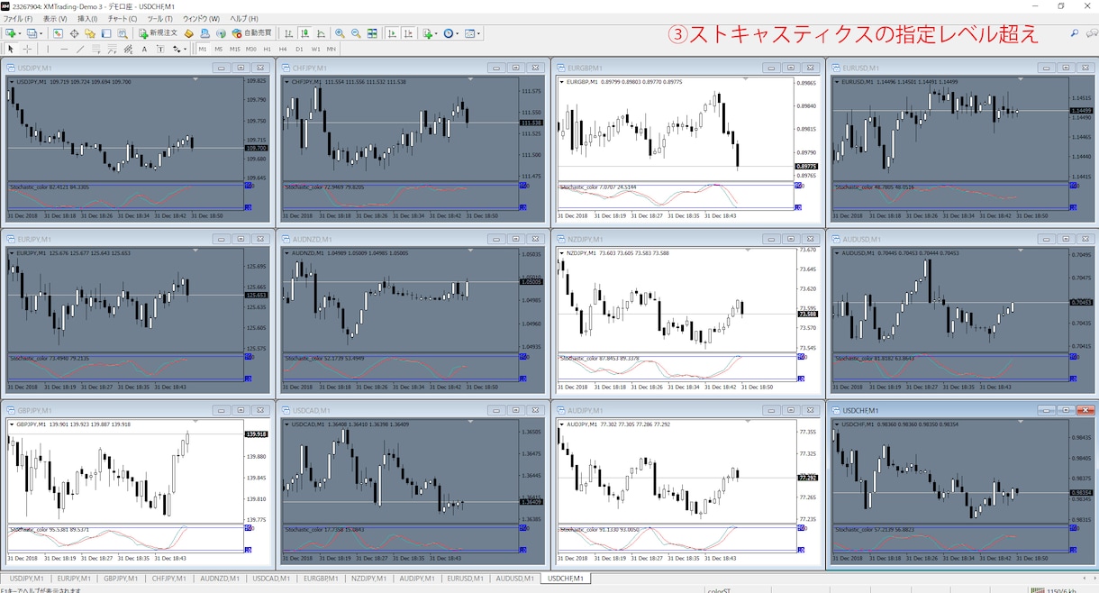Zoom out with the minus magnifier icon
This screenshot has height=593, width=1099.
[356, 33]
